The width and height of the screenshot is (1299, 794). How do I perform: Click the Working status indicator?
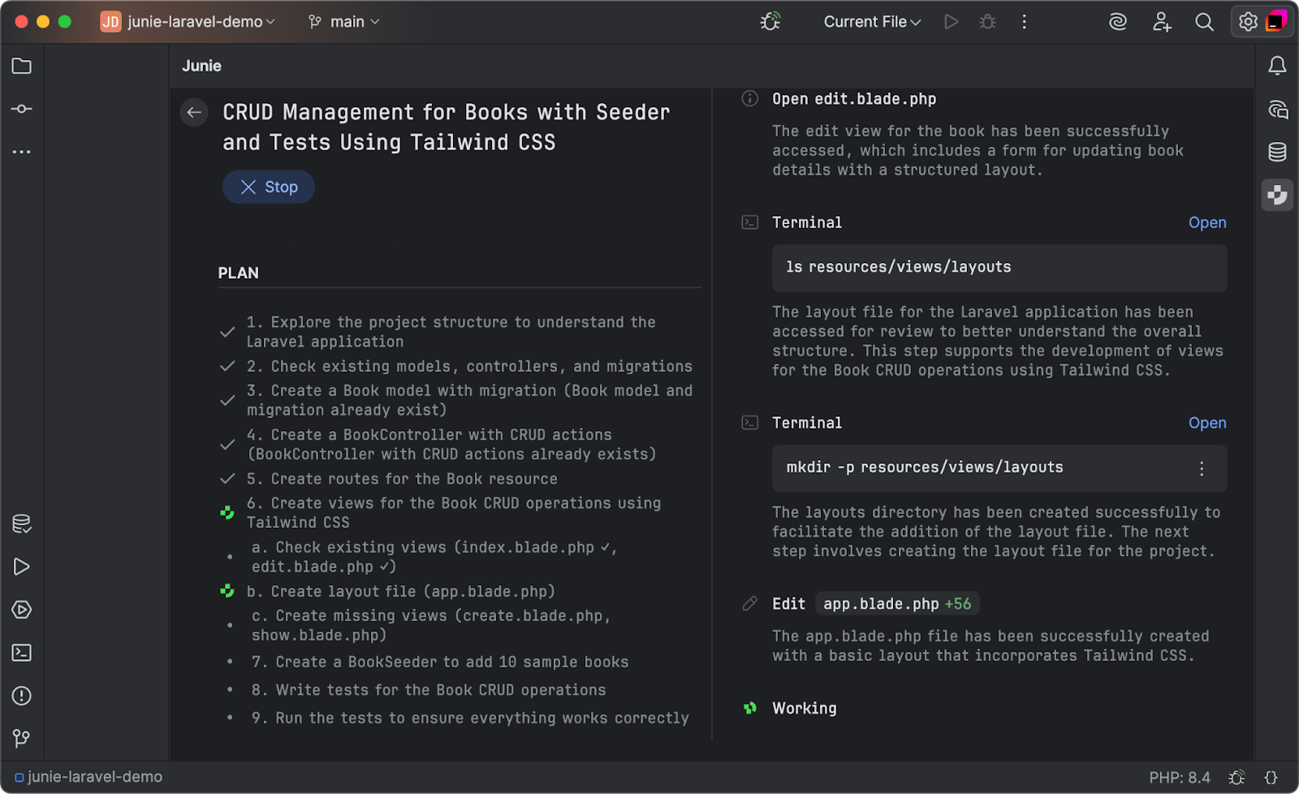(804, 708)
